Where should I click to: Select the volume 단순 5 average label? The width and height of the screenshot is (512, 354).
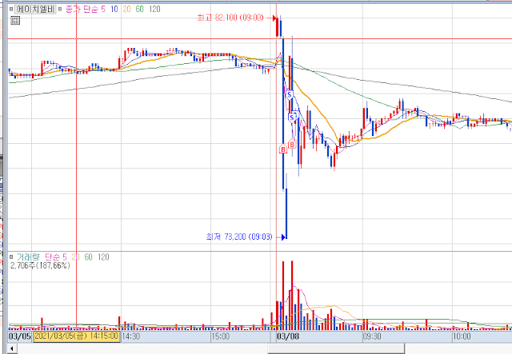click(55, 257)
